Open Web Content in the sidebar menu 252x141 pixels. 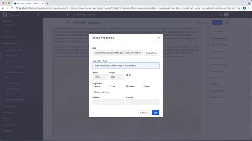click(11, 56)
